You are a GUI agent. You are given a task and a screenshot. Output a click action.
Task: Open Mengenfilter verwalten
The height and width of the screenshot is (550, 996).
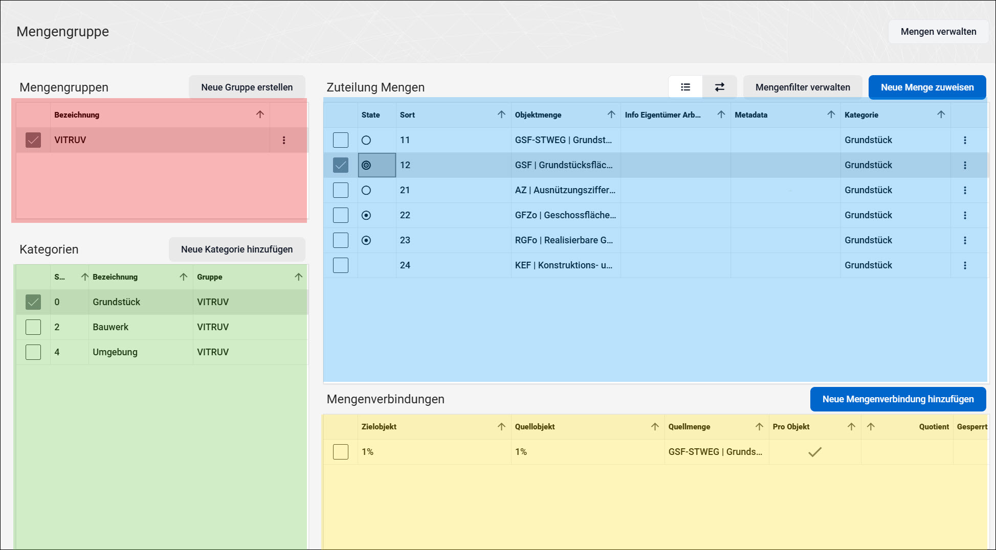(803, 87)
